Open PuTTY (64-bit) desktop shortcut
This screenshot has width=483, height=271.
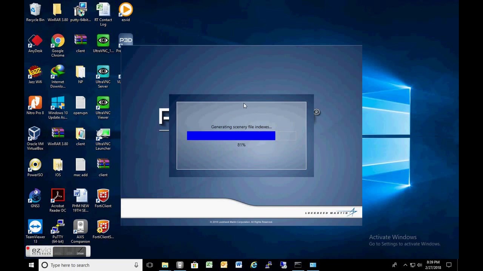pyautogui.click(x=58, y=231)
